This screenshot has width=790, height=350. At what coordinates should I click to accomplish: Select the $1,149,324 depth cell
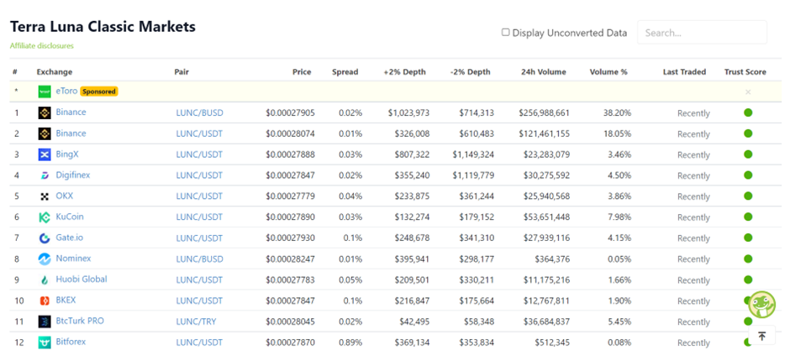473,155
